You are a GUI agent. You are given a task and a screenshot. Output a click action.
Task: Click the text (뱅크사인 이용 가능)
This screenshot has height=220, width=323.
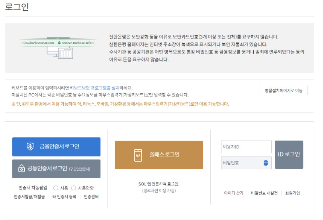click(159, 191)
